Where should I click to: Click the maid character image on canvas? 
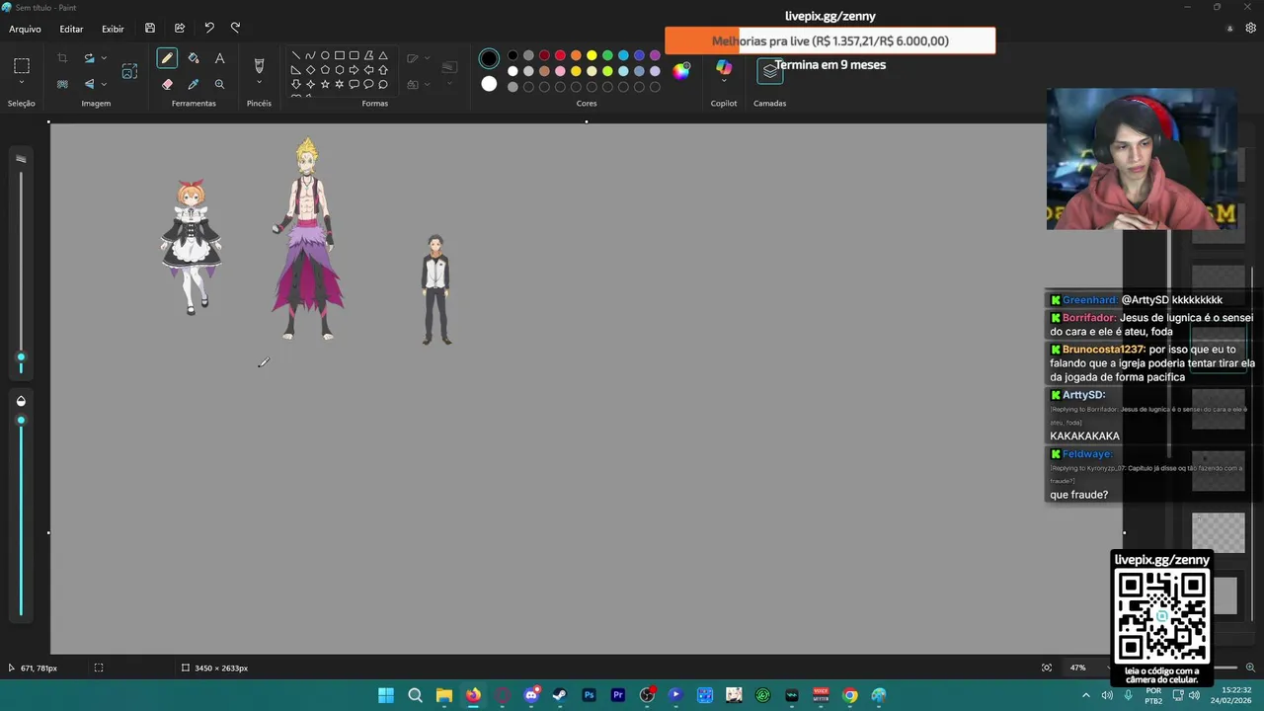point(191,247)
